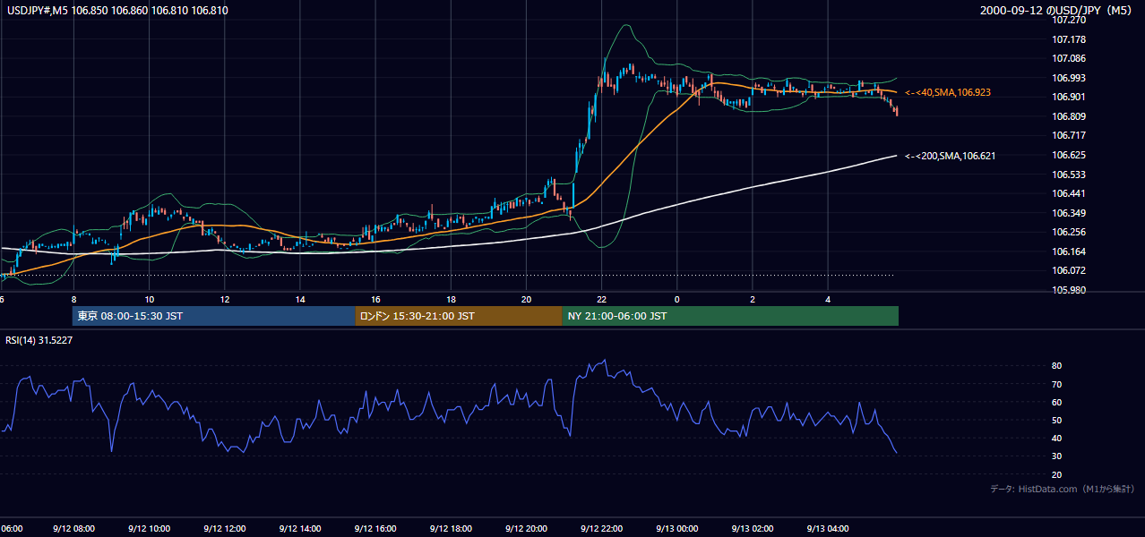Screen dimensions: 1145x537
Task: Click the RSI axis level 20
Action: tap(1057, 474)
